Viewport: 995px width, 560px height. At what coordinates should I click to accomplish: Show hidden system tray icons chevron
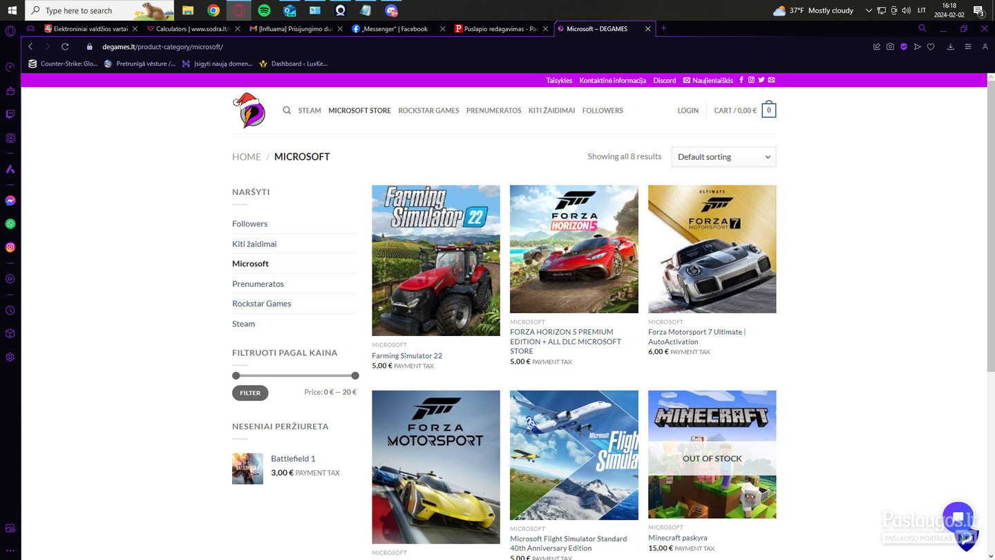click(869, 10)
